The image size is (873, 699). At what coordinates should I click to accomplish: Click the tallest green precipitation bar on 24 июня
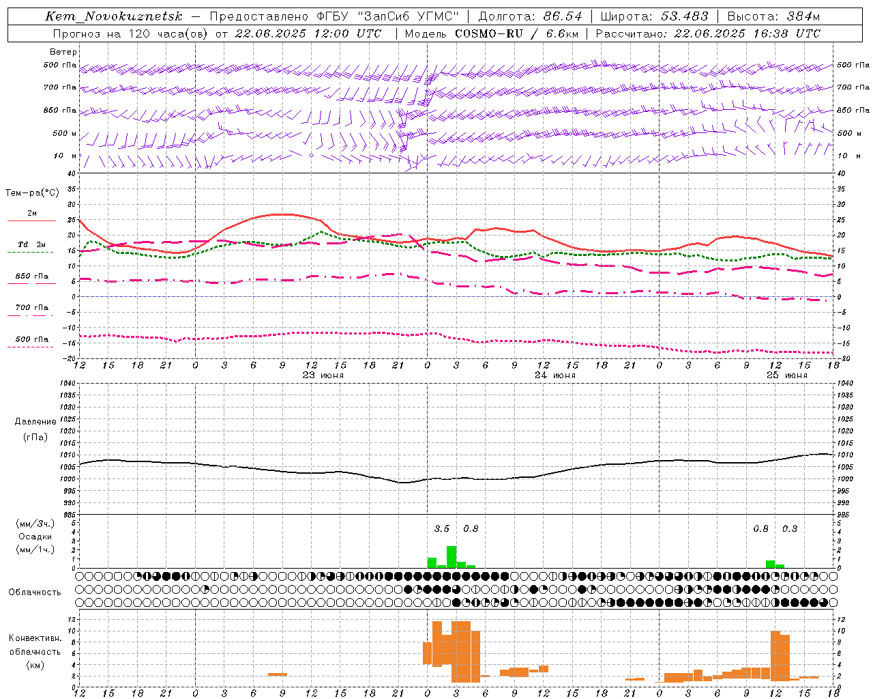[x=452, y=557]
